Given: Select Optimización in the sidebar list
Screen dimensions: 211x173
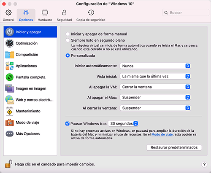Looking at the screenshot, I should [30, 43].
